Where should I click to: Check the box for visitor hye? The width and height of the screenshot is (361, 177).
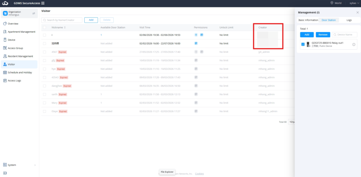pos(44,69)
